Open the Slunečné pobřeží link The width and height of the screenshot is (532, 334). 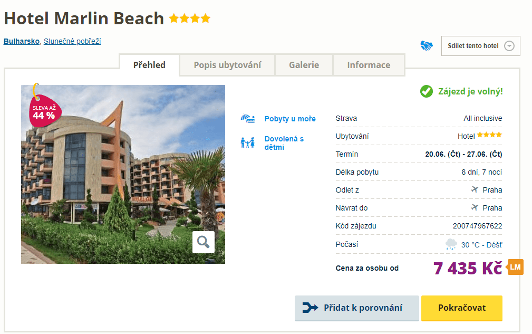[x=72, y=41]
